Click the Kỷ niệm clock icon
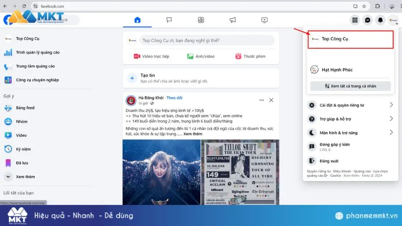402x226 pixels. pyautogui.click(x=8, y=149)
